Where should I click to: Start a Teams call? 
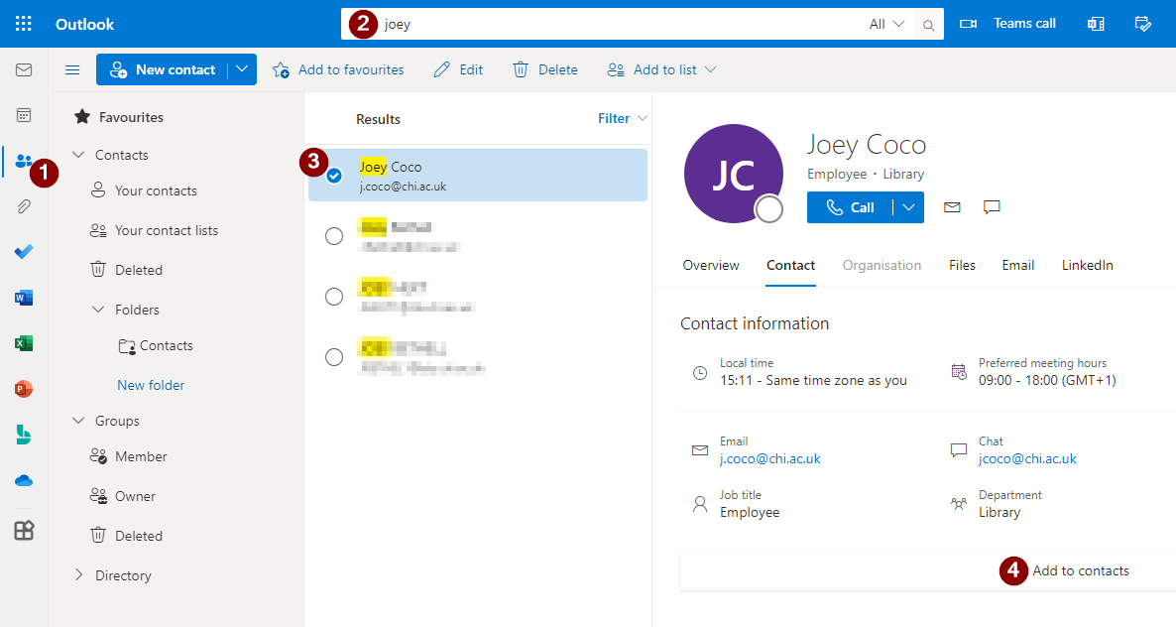pos(1008,24)
